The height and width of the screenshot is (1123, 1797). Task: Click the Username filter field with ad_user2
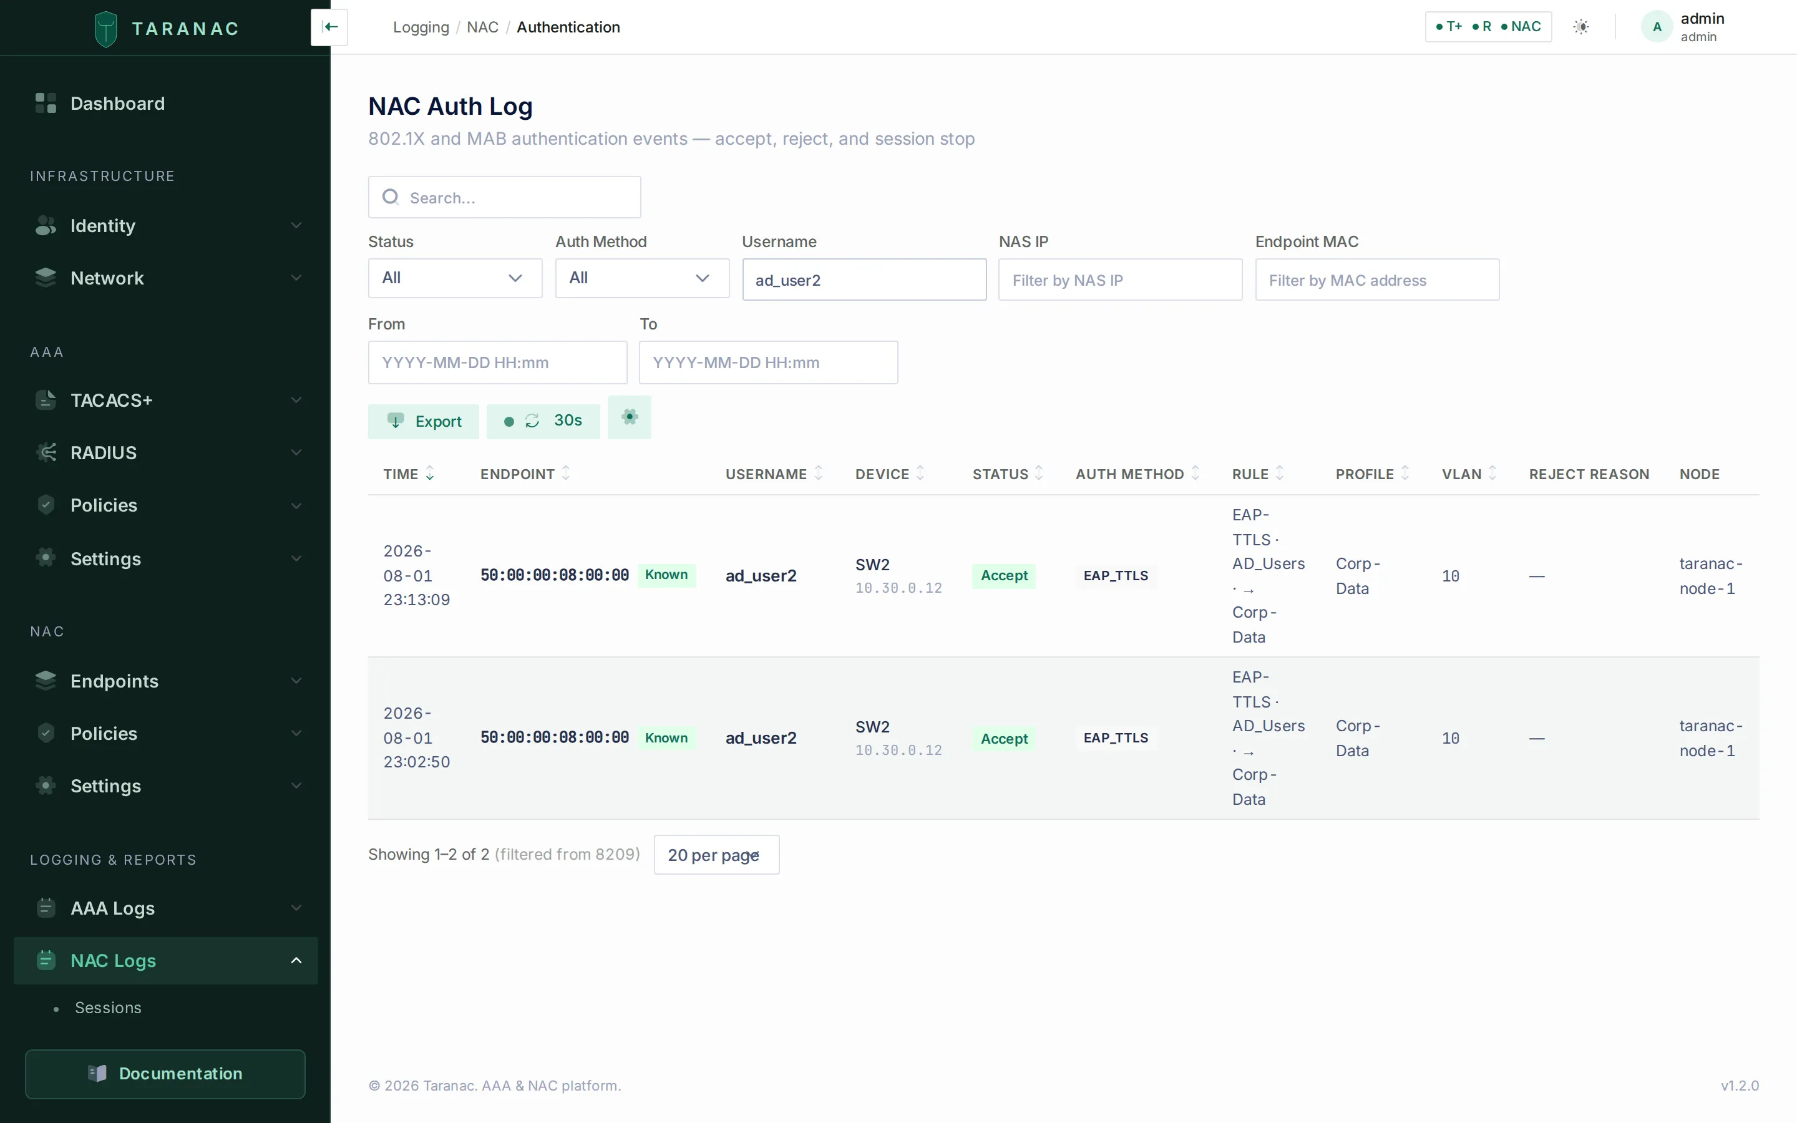point(864,280)
